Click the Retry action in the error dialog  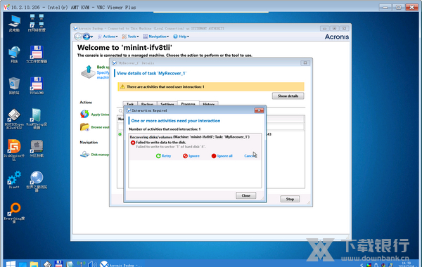163,156
